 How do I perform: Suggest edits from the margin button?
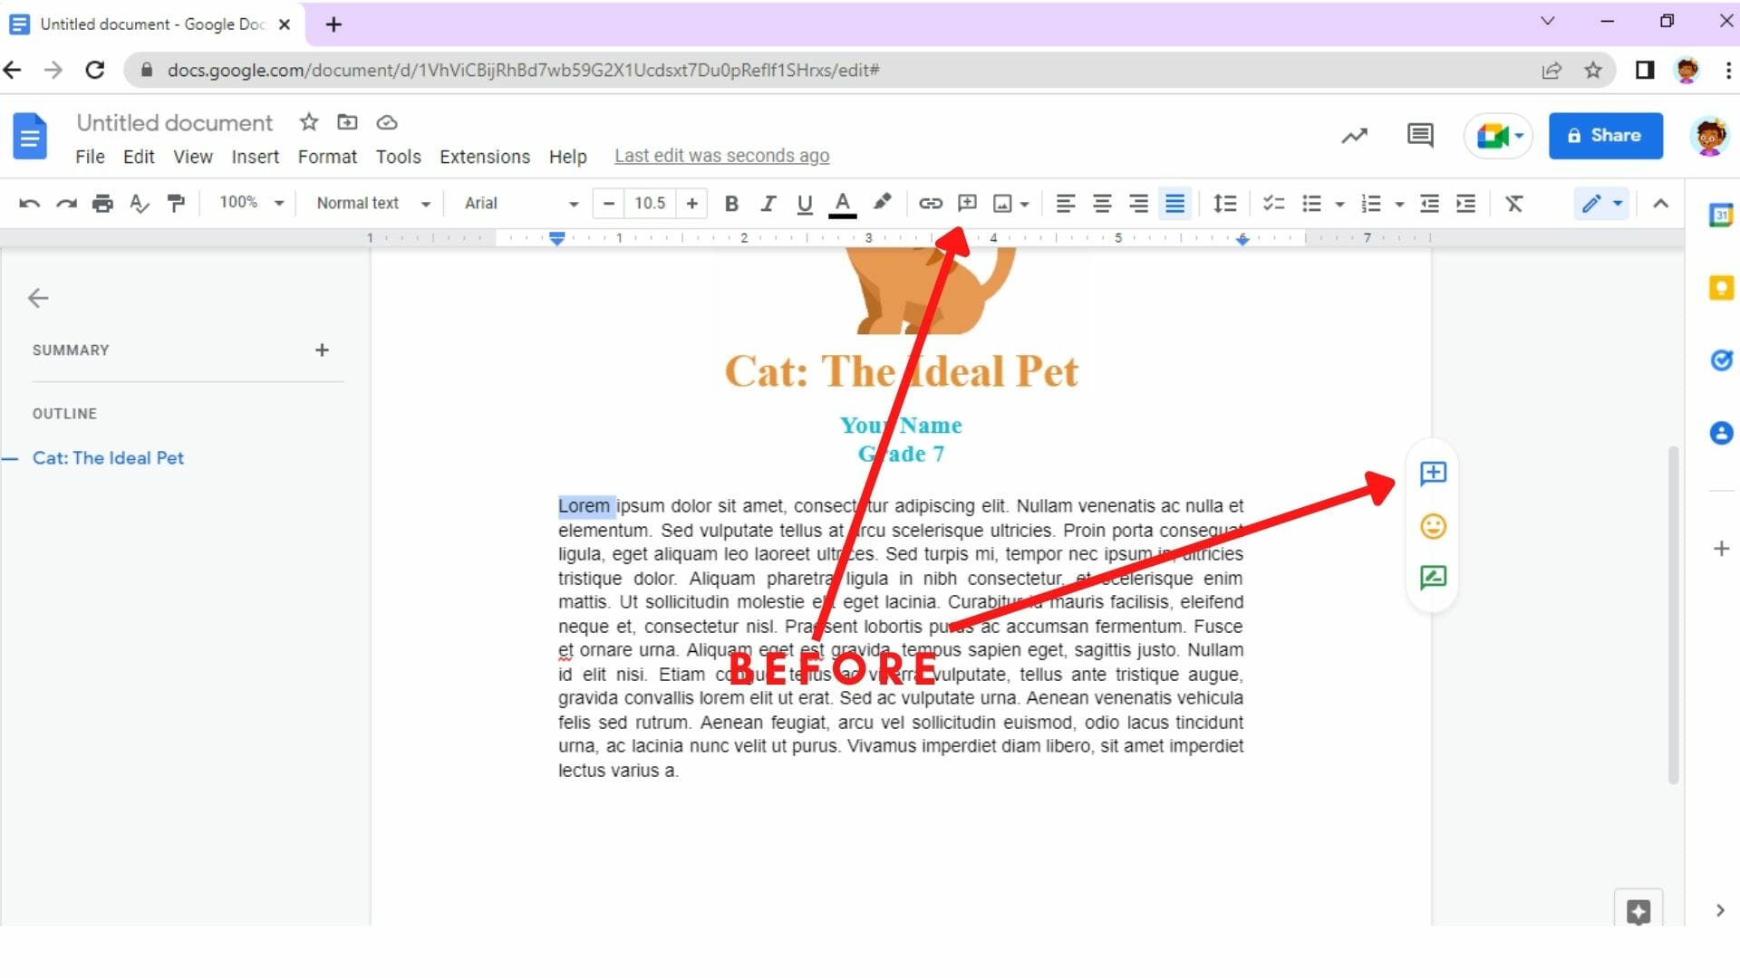(1433, 578)
